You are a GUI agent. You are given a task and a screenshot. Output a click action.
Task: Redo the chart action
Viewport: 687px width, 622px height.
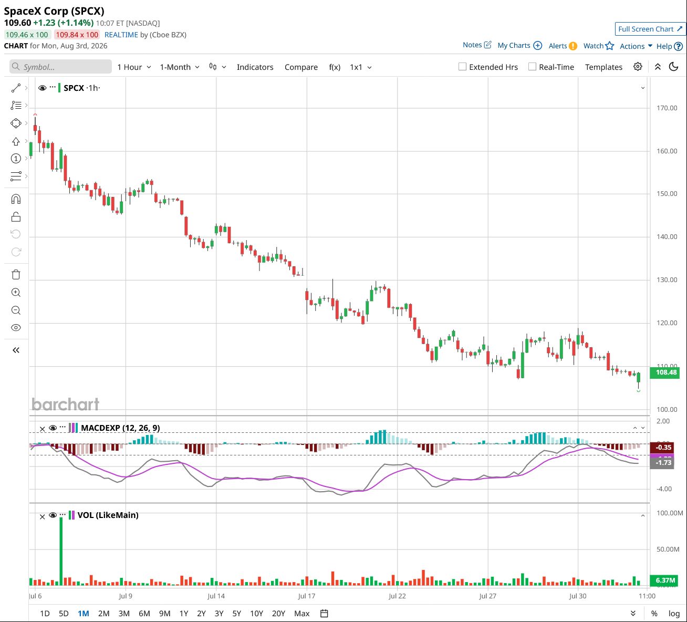tap(16, 252)
